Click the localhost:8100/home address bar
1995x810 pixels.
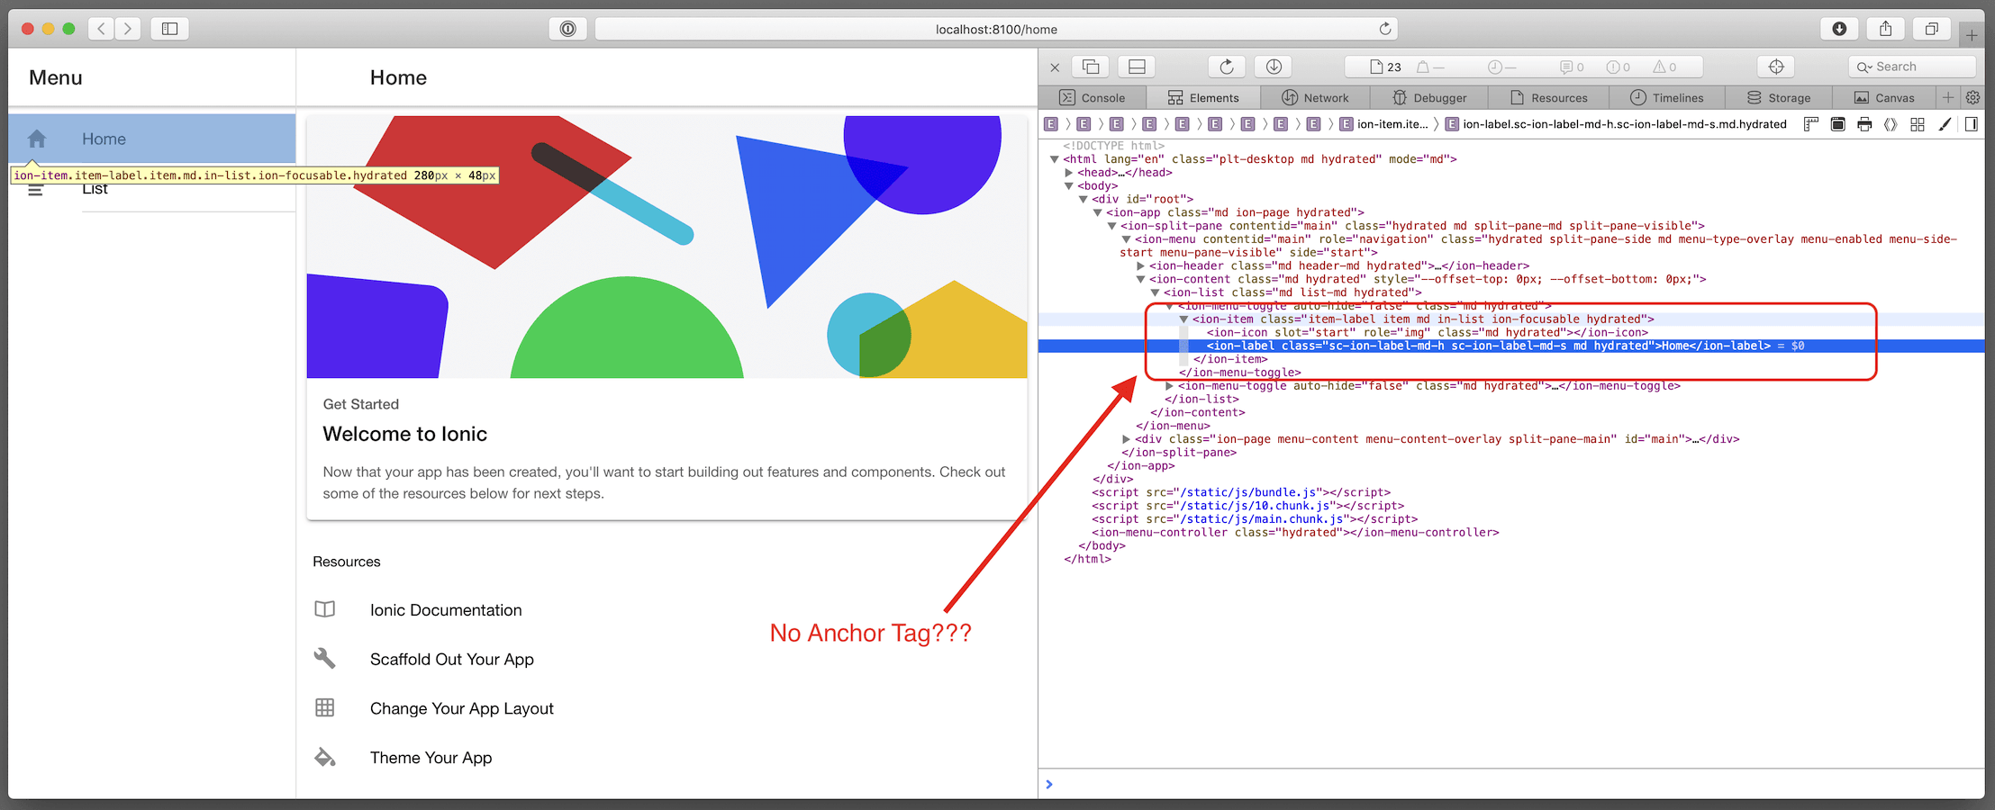[996, 29]
